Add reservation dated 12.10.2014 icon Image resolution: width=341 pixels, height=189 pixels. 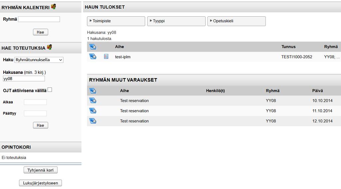pos(93,121)
